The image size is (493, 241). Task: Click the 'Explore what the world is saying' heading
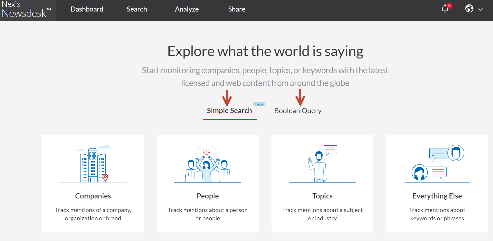click(x=265, y=51)
